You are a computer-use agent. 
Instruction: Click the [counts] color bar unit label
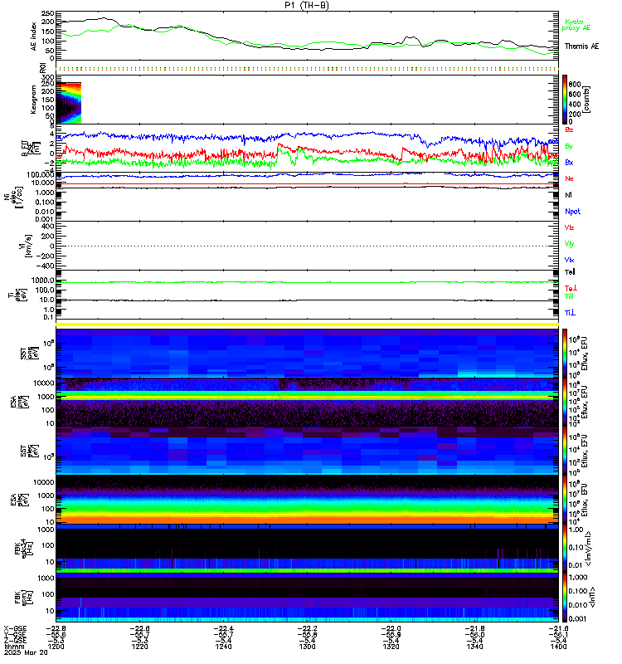point(586,100)
